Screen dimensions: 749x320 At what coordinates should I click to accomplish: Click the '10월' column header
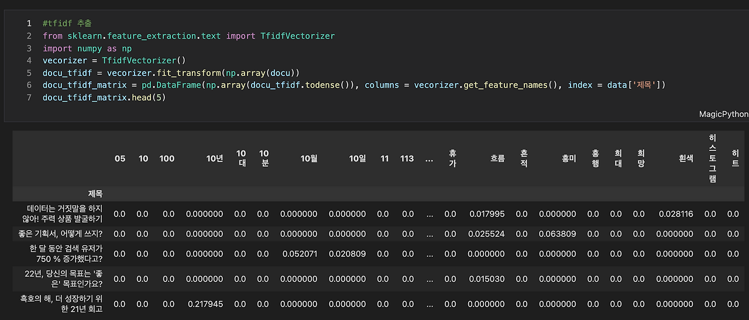click(309, 159)
